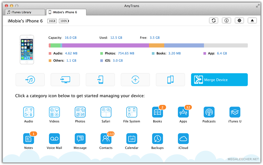Click the transfer content to iTunes button
The image size is (263, 165).
(x=30, y=80)
